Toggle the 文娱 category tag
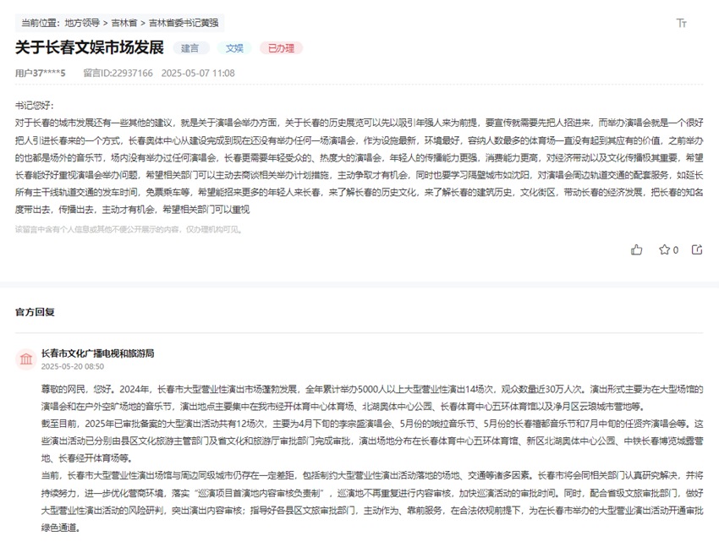This screenshot has height=542, width=719. [234, 48]
